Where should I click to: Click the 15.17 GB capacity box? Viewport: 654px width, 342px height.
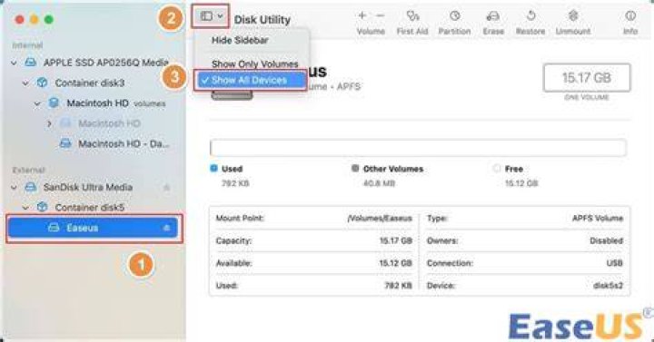pyautogui.click(x=587, y=77)
